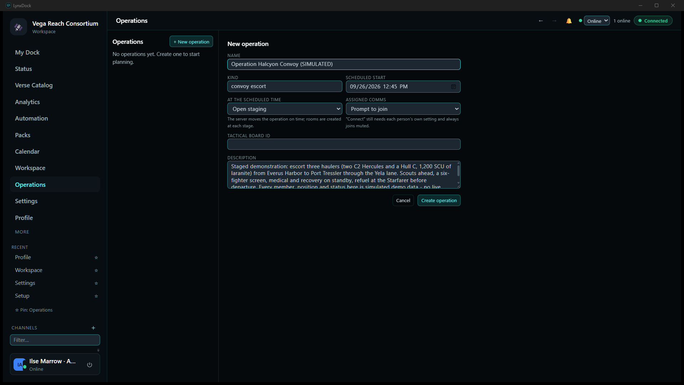The width and height of the screenshot is (684, 385).
Task: Open the calendar picker in Scheduled Start
Action: pyautogui.click(x=454, y=87)
